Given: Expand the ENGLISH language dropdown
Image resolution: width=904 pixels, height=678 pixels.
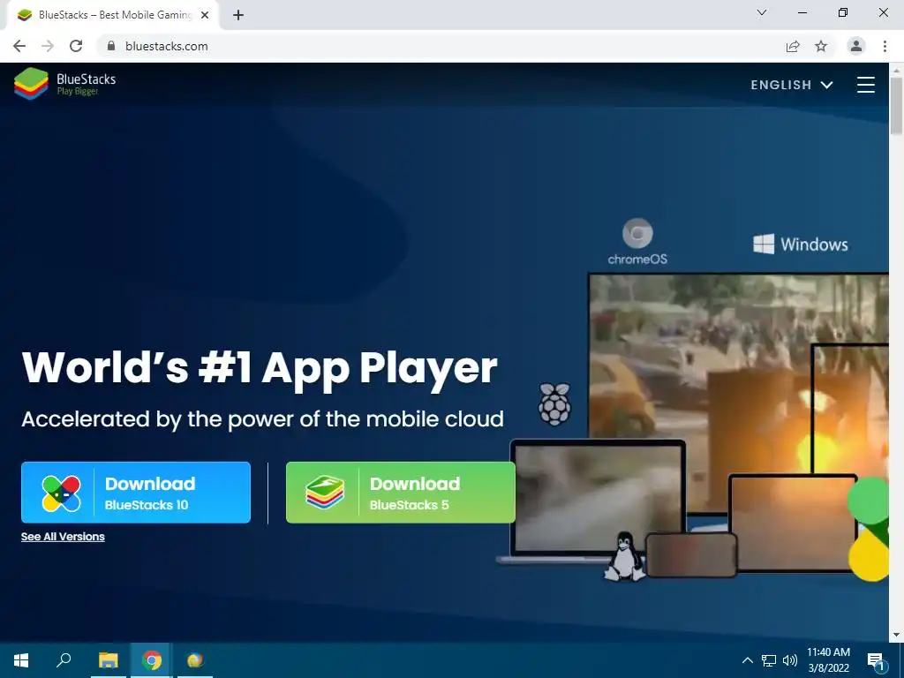Looking at the screenshot, I should (792, 85).
